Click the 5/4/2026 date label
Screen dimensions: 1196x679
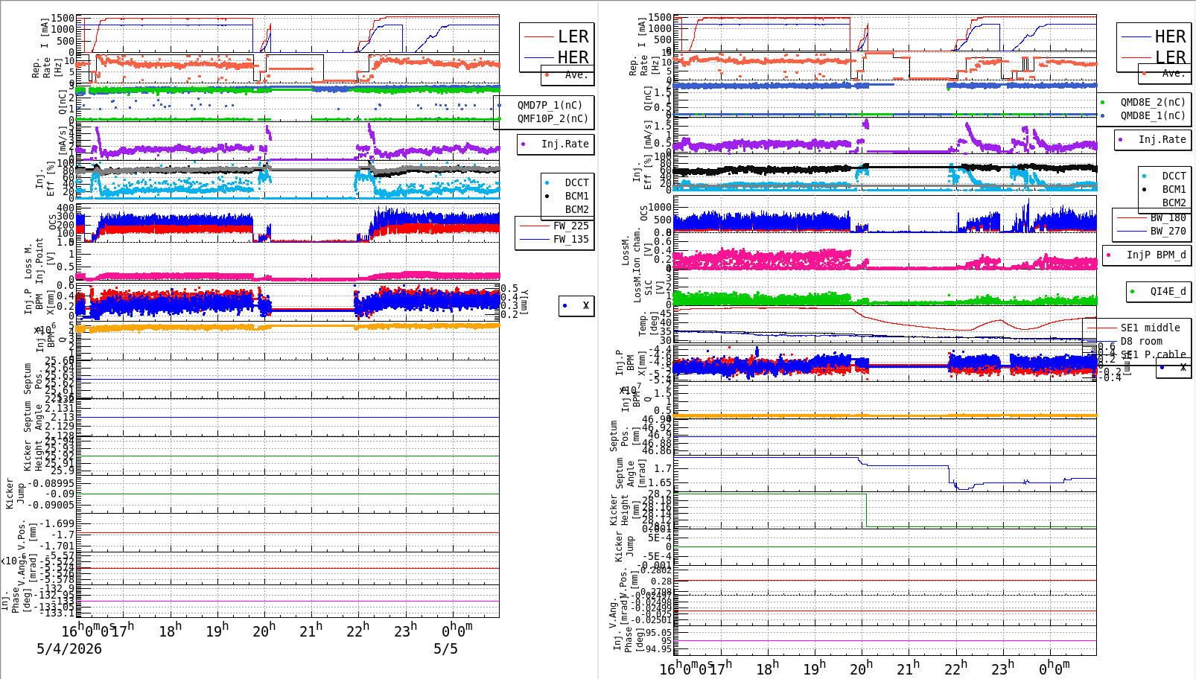click(69, 648)
